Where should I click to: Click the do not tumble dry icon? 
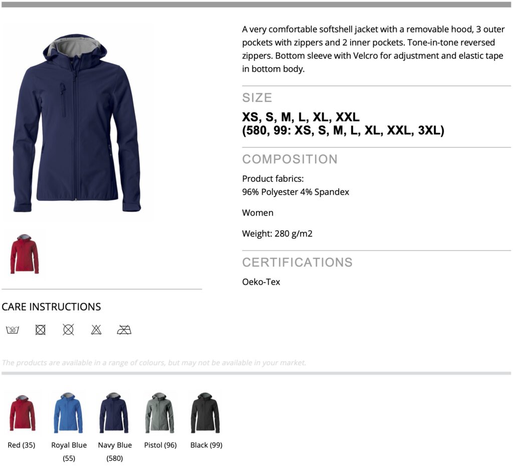tap(40, 330)
